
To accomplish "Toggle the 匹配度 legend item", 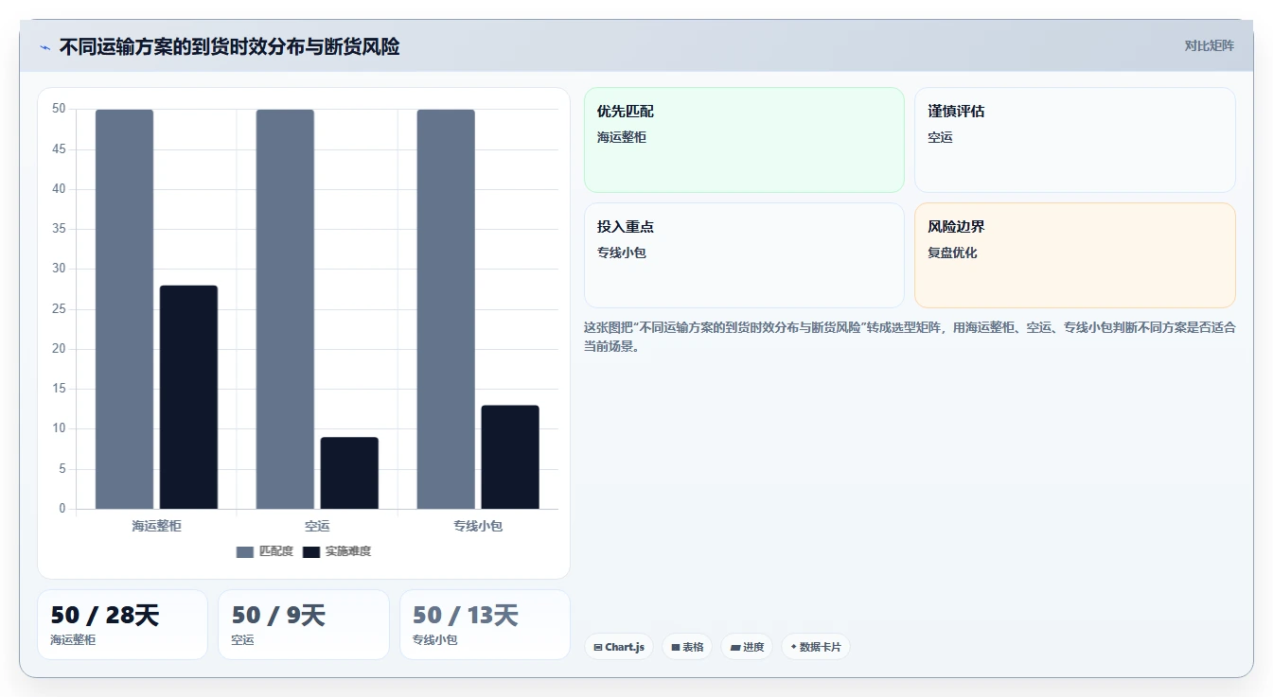I will pyautogui.click(x=266, y=551).
